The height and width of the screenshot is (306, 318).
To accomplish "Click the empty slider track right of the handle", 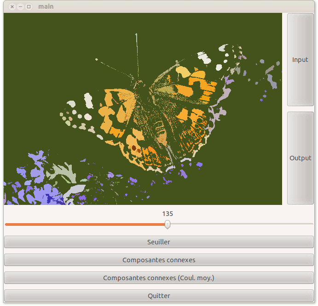I will (239, 224).
